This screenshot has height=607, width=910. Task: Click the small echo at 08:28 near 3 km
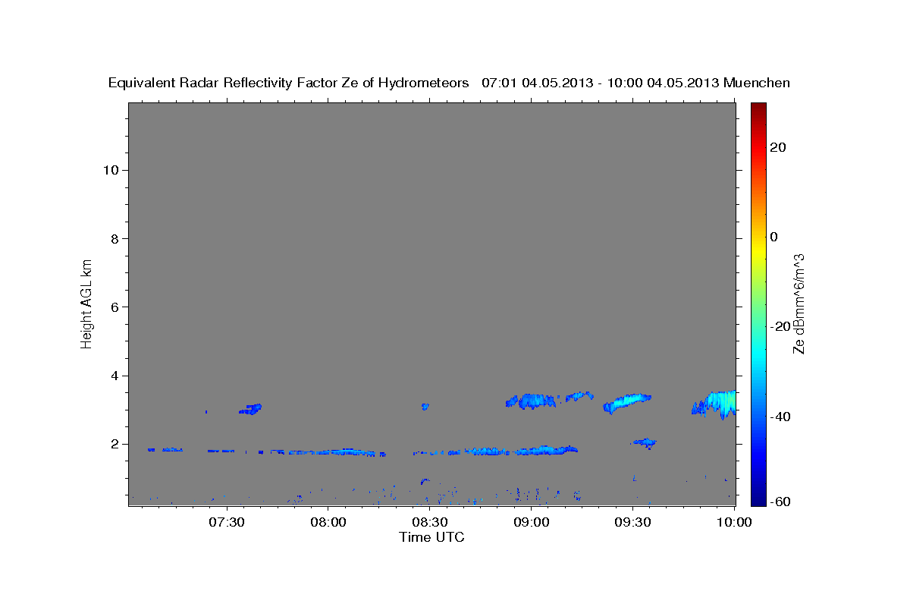425,407
